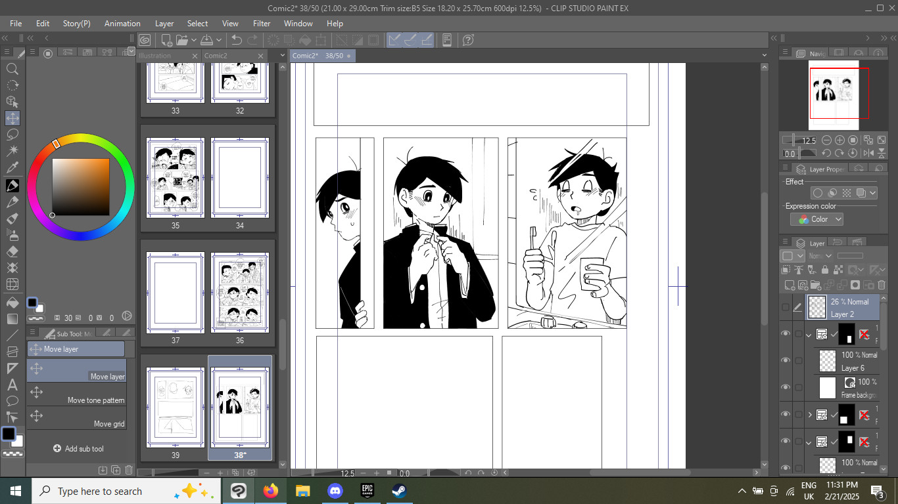The image size is (898, 504).
Task: Toggle Lock layer in the Layer panel
Action: pyautogui.click(x=826, y=269)
